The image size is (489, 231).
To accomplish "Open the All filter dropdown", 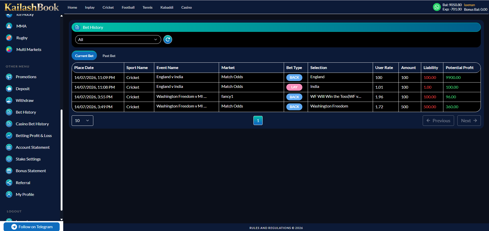I will [x=118, y=39].
